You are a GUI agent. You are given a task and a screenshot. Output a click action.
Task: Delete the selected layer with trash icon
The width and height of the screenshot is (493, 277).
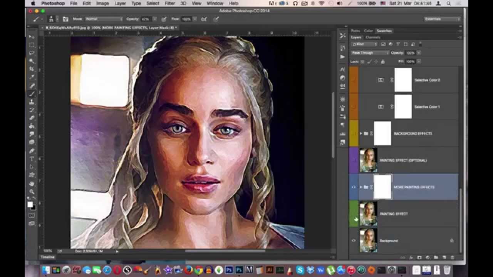(452, 257)
